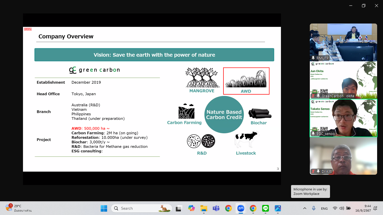
Task: Select the RMUTP participant video
Action: [343, 42]
